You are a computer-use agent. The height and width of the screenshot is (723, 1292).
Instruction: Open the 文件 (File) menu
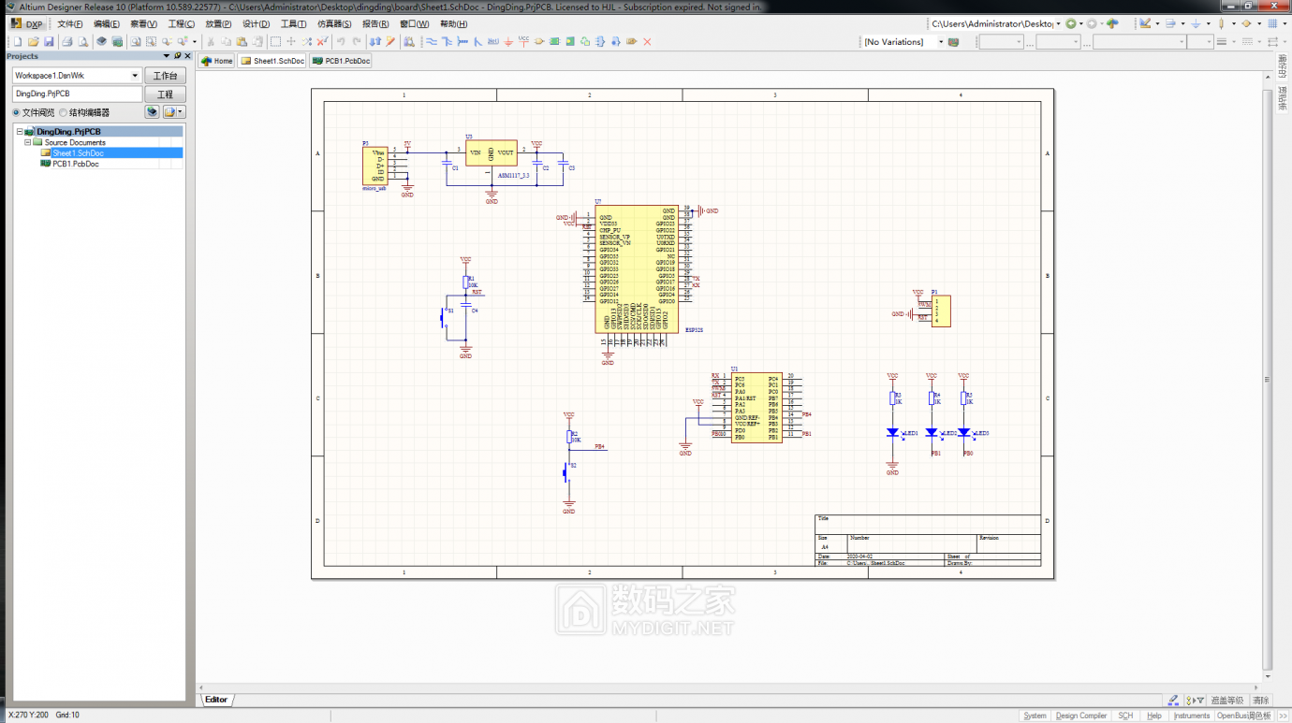tap(70, 24)
